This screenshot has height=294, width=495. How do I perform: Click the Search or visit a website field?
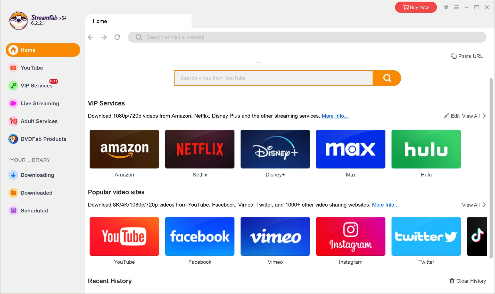[307, 37]
